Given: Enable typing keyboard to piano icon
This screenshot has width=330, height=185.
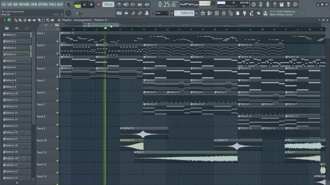Looking at the screenshot, I should (x=119, y=13).
